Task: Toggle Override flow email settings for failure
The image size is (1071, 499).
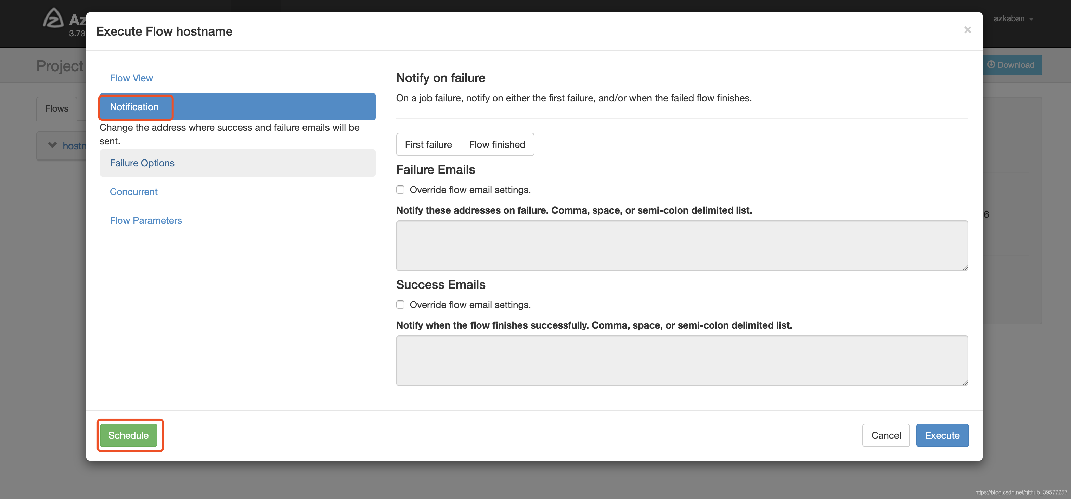Action: [x=400, y=190]
